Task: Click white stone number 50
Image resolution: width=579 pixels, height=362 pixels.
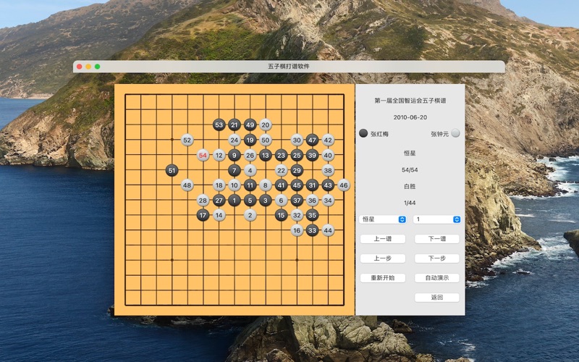Action: pyautogui.click(x=266, y=140)
